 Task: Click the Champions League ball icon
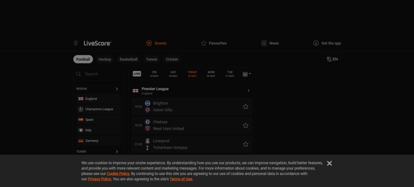(x=81, y=109)
